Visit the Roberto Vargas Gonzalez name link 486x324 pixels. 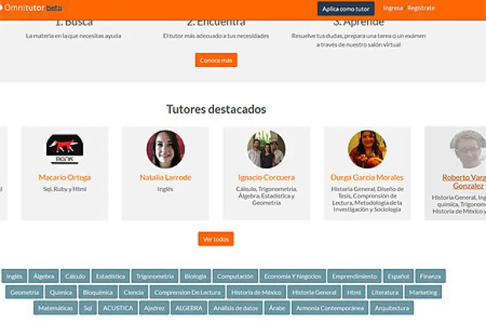pos(464,182)
